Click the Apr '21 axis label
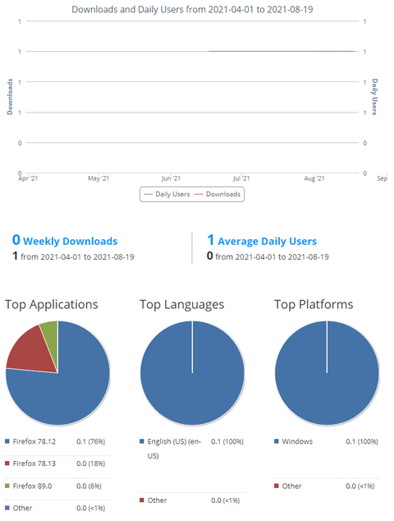This screenshot has height=521, width=394. [28, 178]
